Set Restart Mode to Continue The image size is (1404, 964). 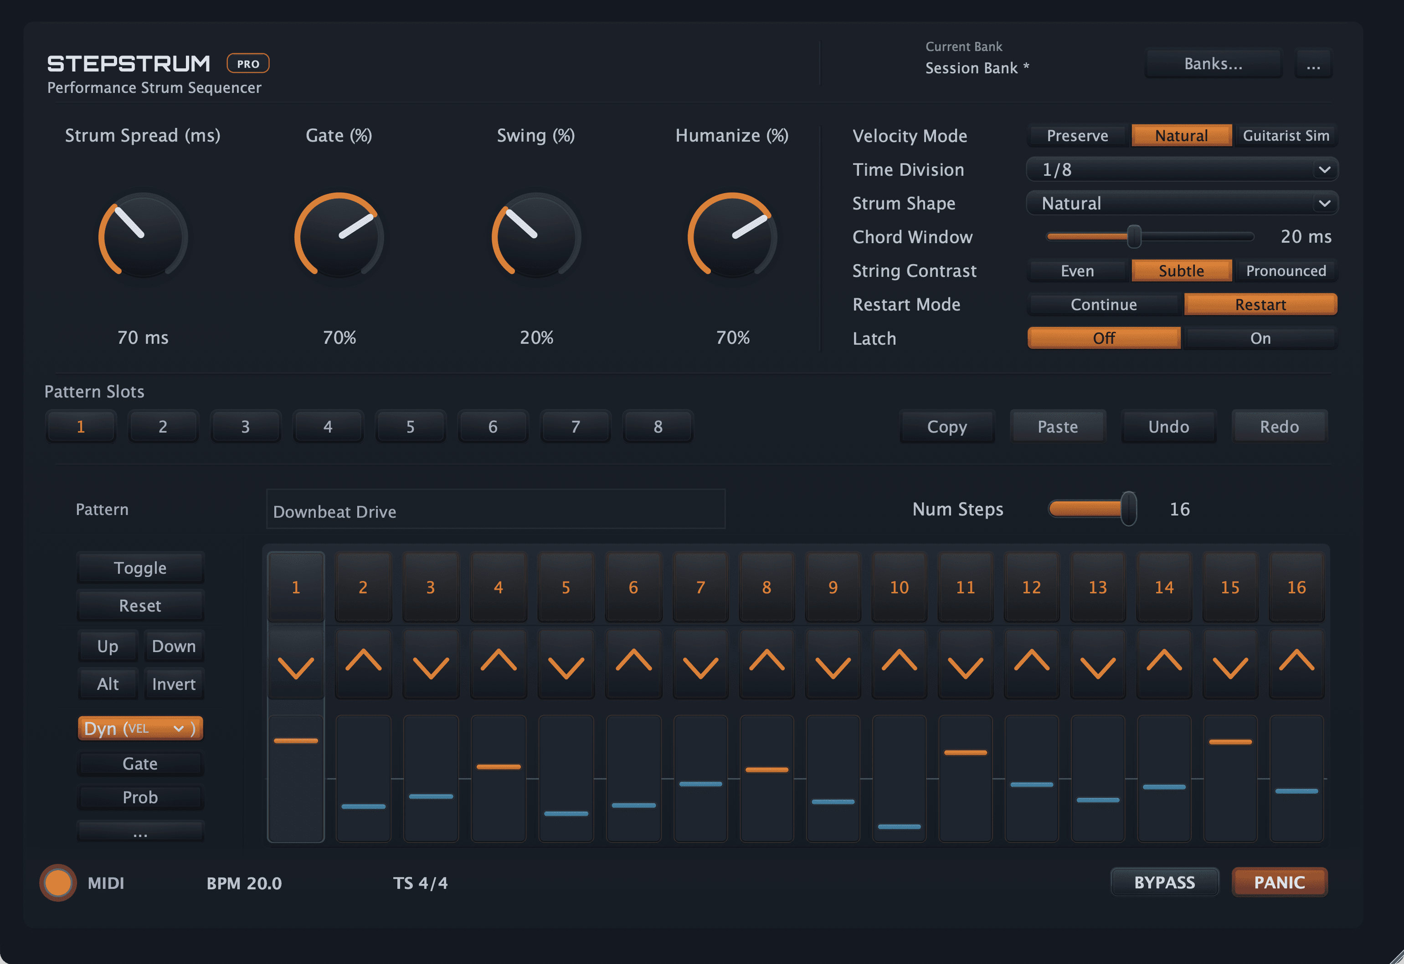coord(1104,305)
